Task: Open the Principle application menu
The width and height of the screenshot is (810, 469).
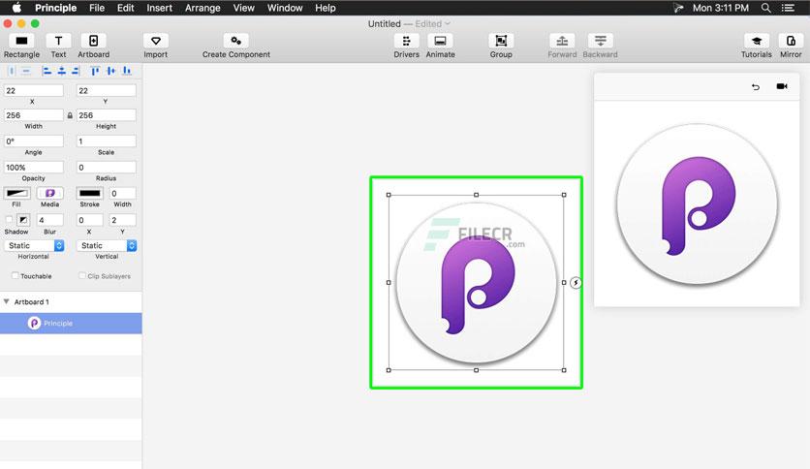Action: [x=55, y=8]
